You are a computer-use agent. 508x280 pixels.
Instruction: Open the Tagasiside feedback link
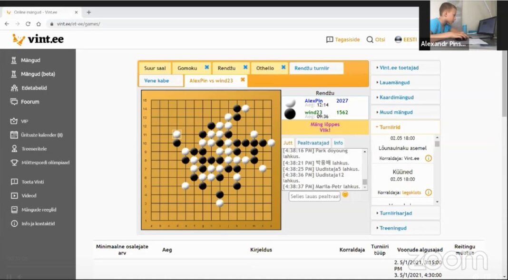343,39
